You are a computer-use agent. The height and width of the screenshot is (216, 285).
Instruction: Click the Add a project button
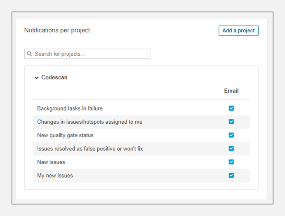tap(238, 31)
